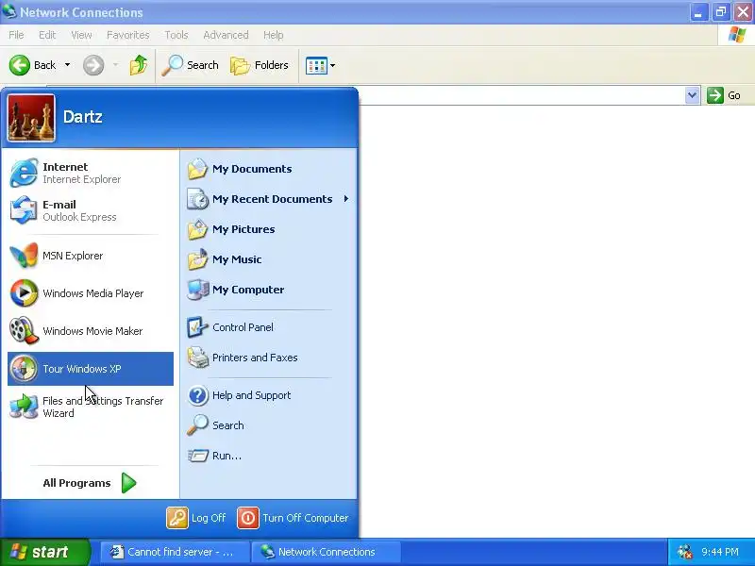Toggle the Folders pane button

(x=260, y=65)
